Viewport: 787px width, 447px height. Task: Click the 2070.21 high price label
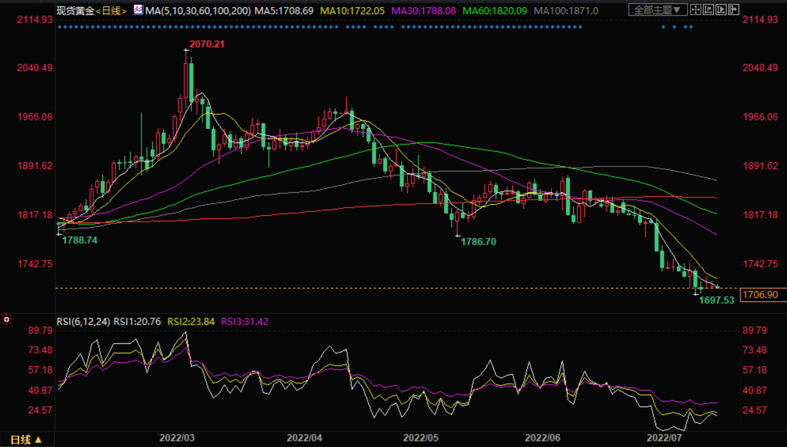(207, 44)
